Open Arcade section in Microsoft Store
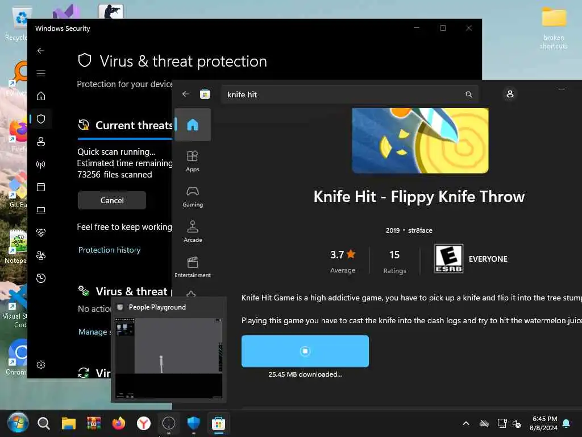Screen dimensions: 582x437 click(x=193, y=232)
